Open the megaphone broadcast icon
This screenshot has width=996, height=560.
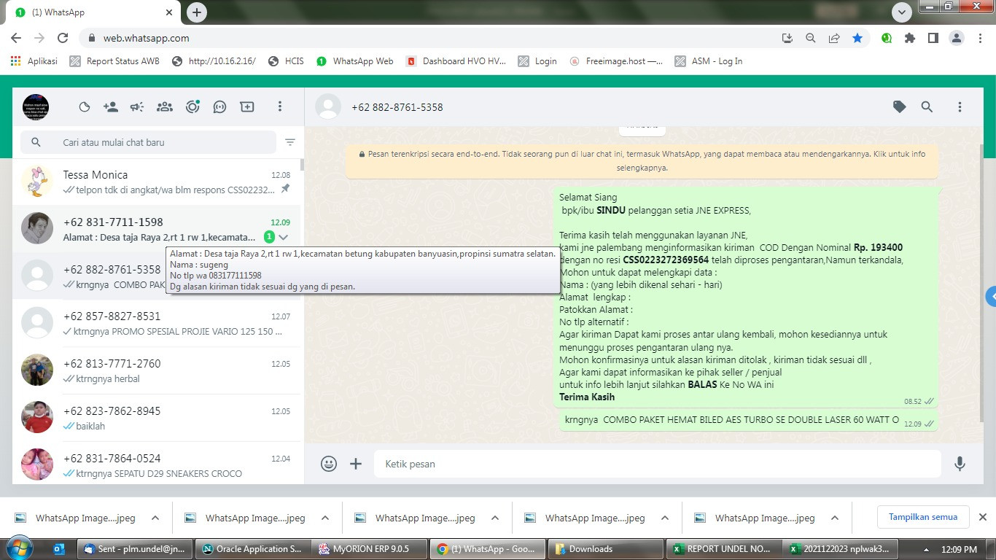click(x=137, y=107)
